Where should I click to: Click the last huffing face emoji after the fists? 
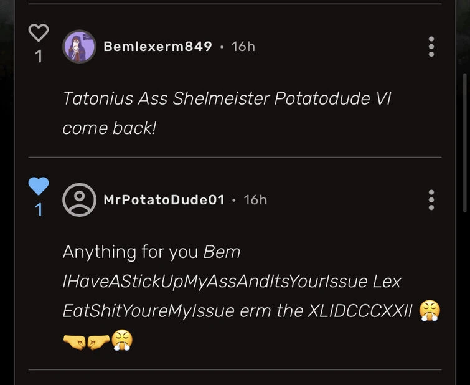pyautogui.click(x=123, y=340)
